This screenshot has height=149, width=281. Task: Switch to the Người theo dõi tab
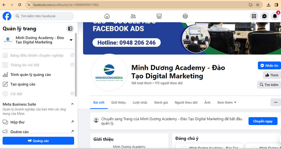pos(186,103)
